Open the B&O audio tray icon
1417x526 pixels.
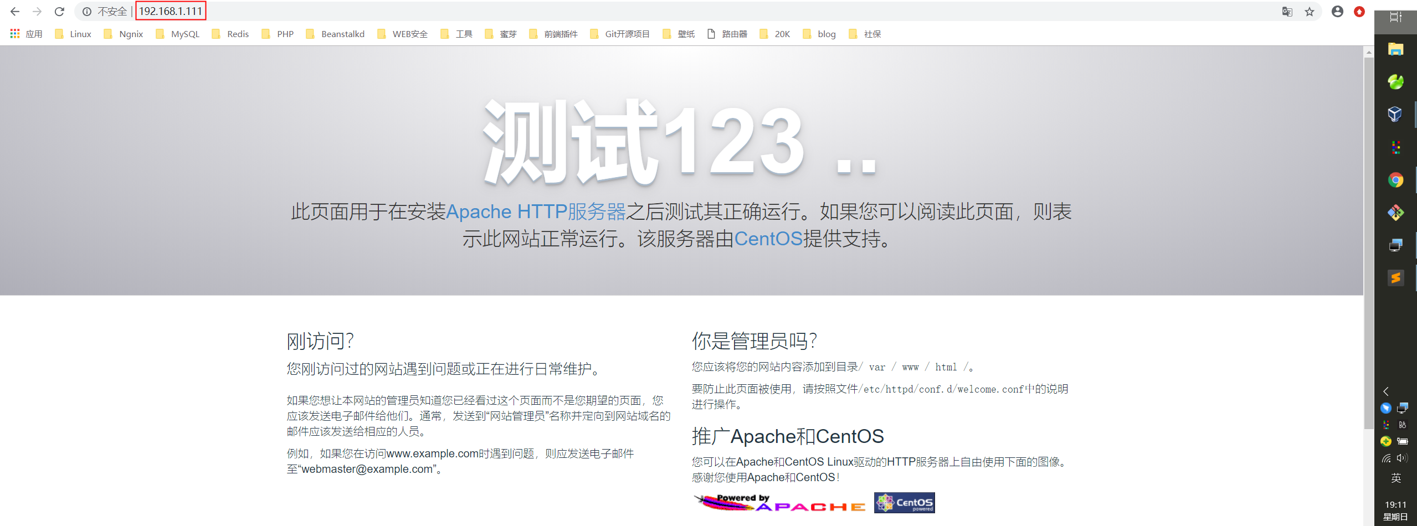coord(1403,425)
